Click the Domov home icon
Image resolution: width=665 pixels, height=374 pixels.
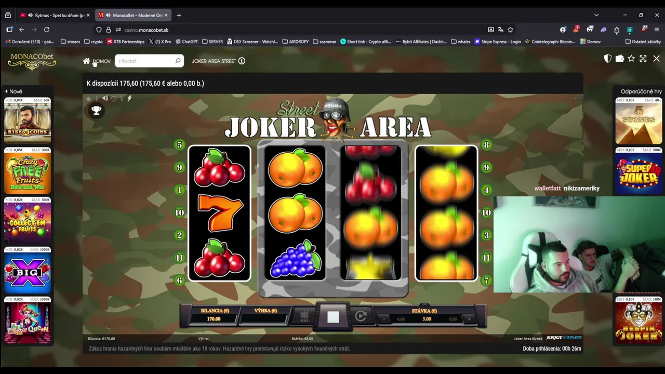click(x=86, y=61)
